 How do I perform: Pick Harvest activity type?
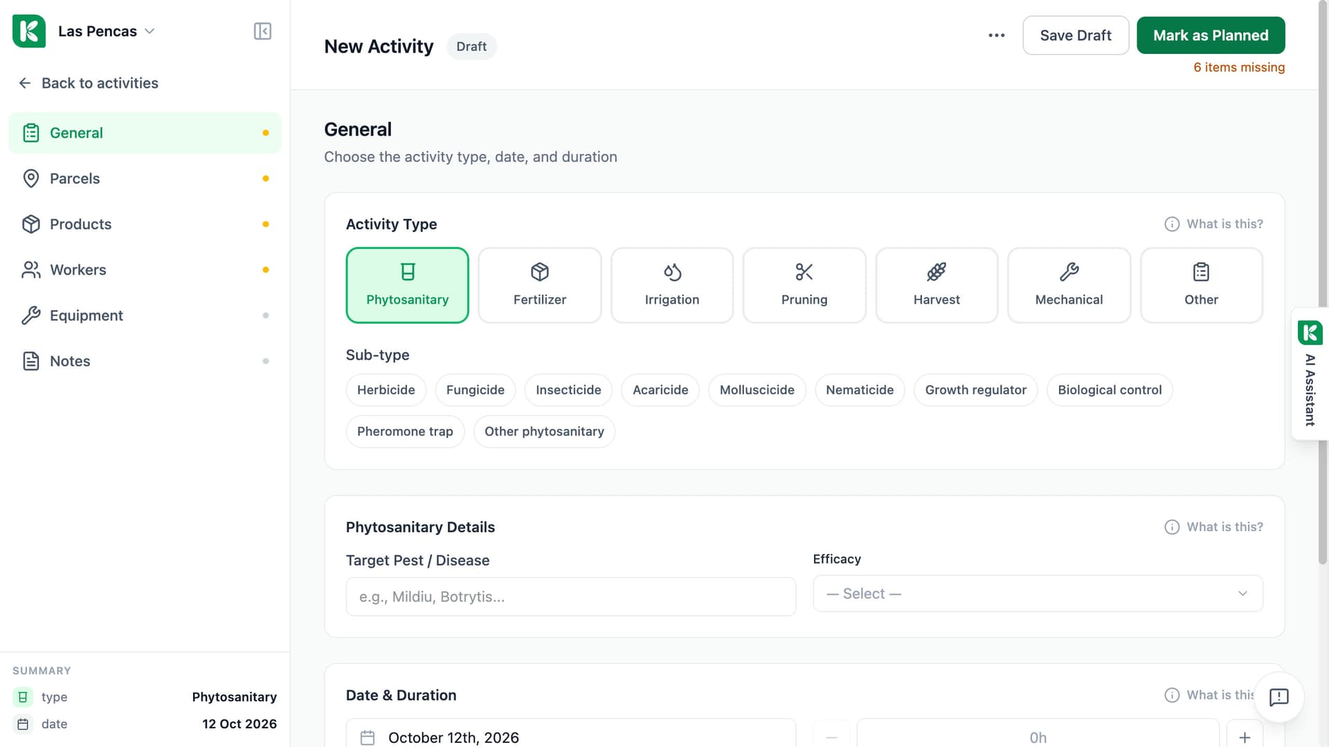click(x=937, y=285)
